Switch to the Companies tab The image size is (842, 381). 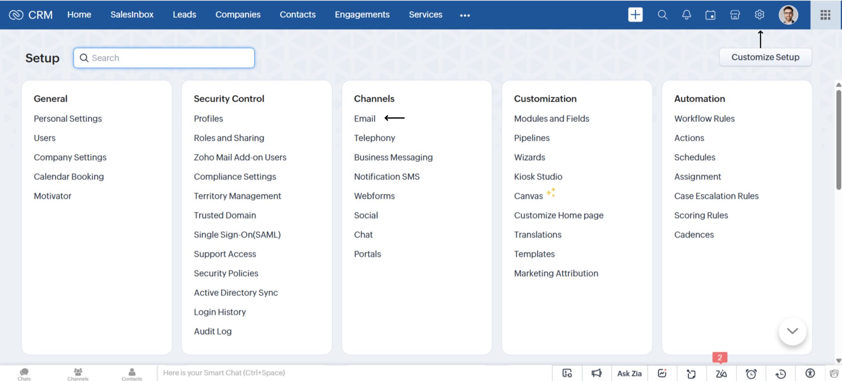(x=238, y=14)
